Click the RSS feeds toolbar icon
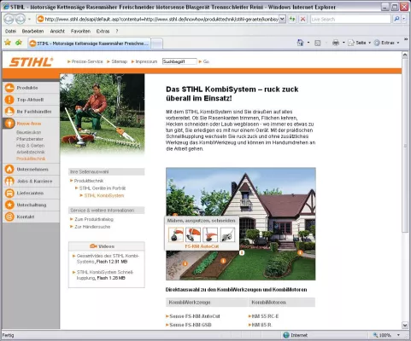 318,43
